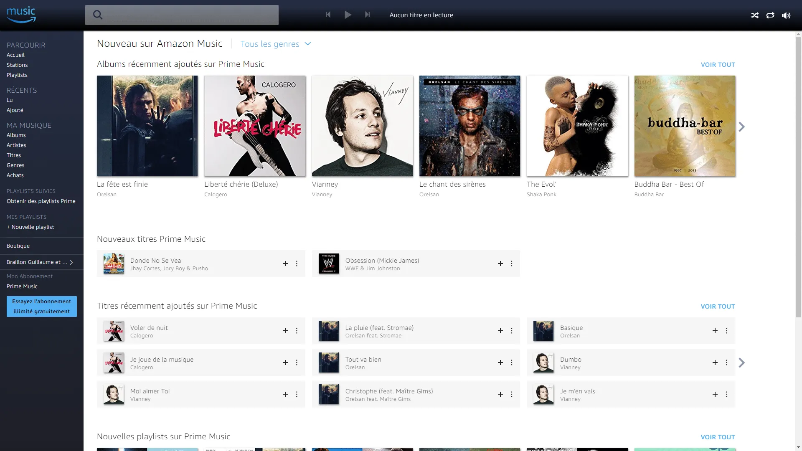This screenshot has width=802, height=451.
Task: Open La fête est finie album cover
Action: [x=147, y=126]
